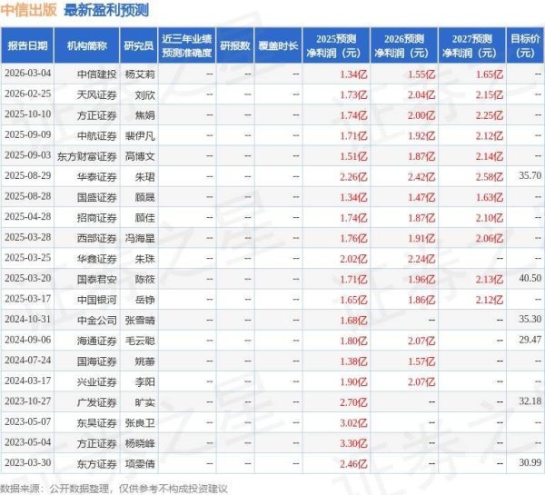
Task: Click researcher 杨晓峰
Action: [140, 443]
